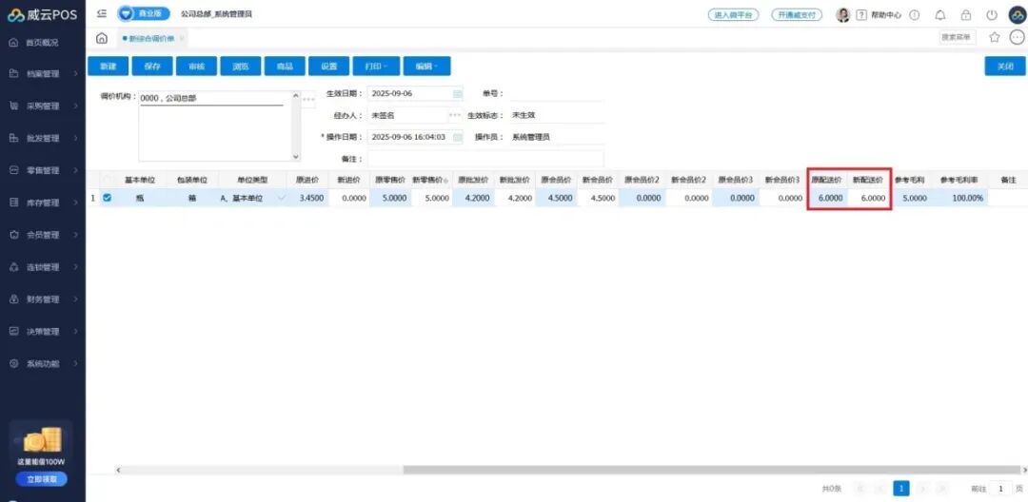Expand the 单位类型 dropdown in row 1
Viewport: 1028px width, 502px height.
pos(280,198)
